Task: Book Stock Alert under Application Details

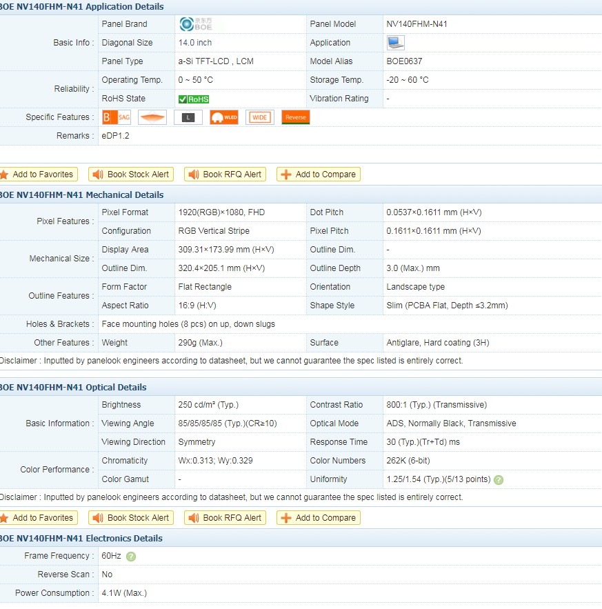Action: click(x=131, y=174)
